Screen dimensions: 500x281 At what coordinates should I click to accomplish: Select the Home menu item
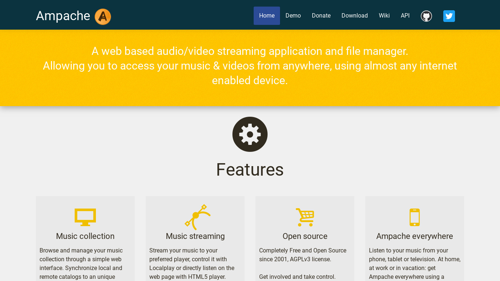(267, 16)
